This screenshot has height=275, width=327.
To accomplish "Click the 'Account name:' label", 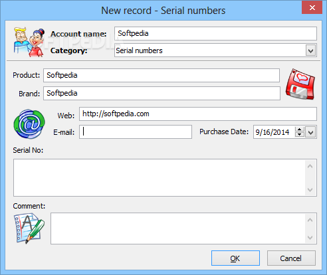I will point(78,34).
